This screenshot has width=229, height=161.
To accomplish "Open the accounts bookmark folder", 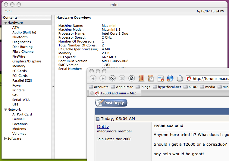I will point(99,87).
